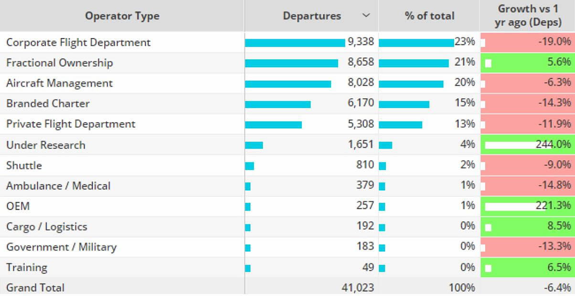Select the Aircraft Management row label
The image size is (575, 296).
[x=60, y=83]
